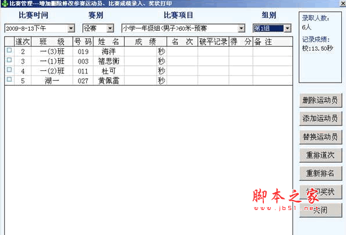
Task: Click the 关闭 button
Action: click(320, 211)
